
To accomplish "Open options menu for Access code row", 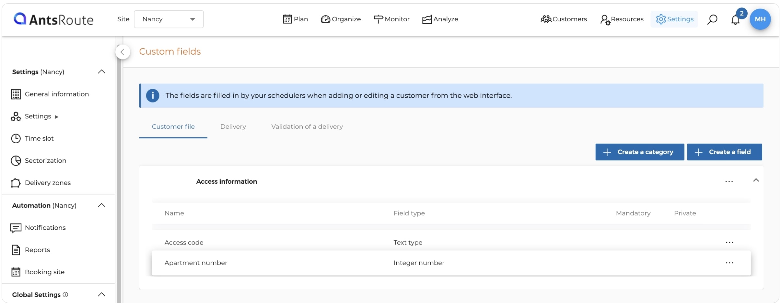I will (729, 243).
